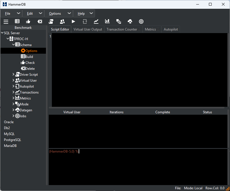Image resolution: width=230 pixels, height=191 pixels.
Task: Click the TPROC-H benchmark icon in tree
Action: coord(11,39)
